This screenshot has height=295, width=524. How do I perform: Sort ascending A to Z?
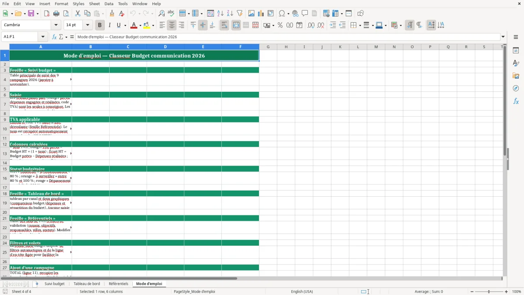click(221, 14)
